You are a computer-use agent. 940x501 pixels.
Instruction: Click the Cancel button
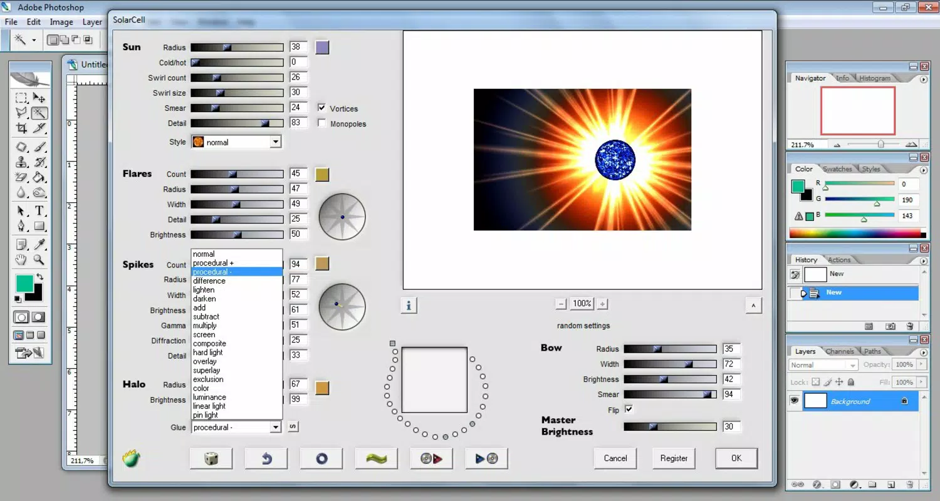coord(615,458)
